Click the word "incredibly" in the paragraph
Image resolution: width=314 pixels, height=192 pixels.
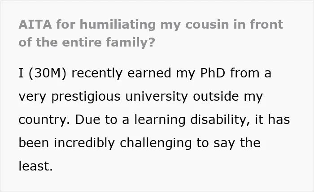tap(84, 143)
